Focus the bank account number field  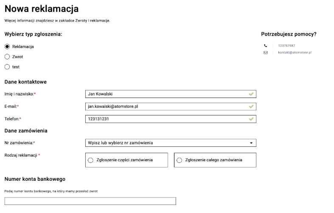(90, 201)
